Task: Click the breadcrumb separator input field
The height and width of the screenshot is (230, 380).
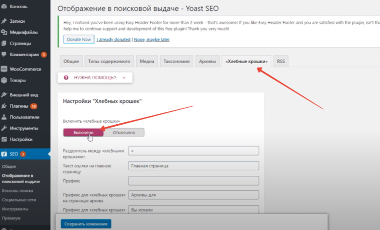Action: [194, 151]
